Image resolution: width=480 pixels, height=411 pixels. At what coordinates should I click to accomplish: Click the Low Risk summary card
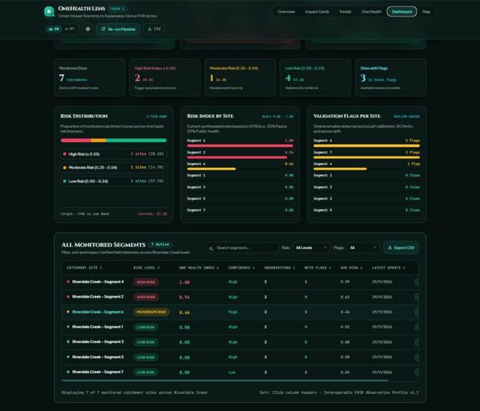pyautogui.click(x=315, y=77)
